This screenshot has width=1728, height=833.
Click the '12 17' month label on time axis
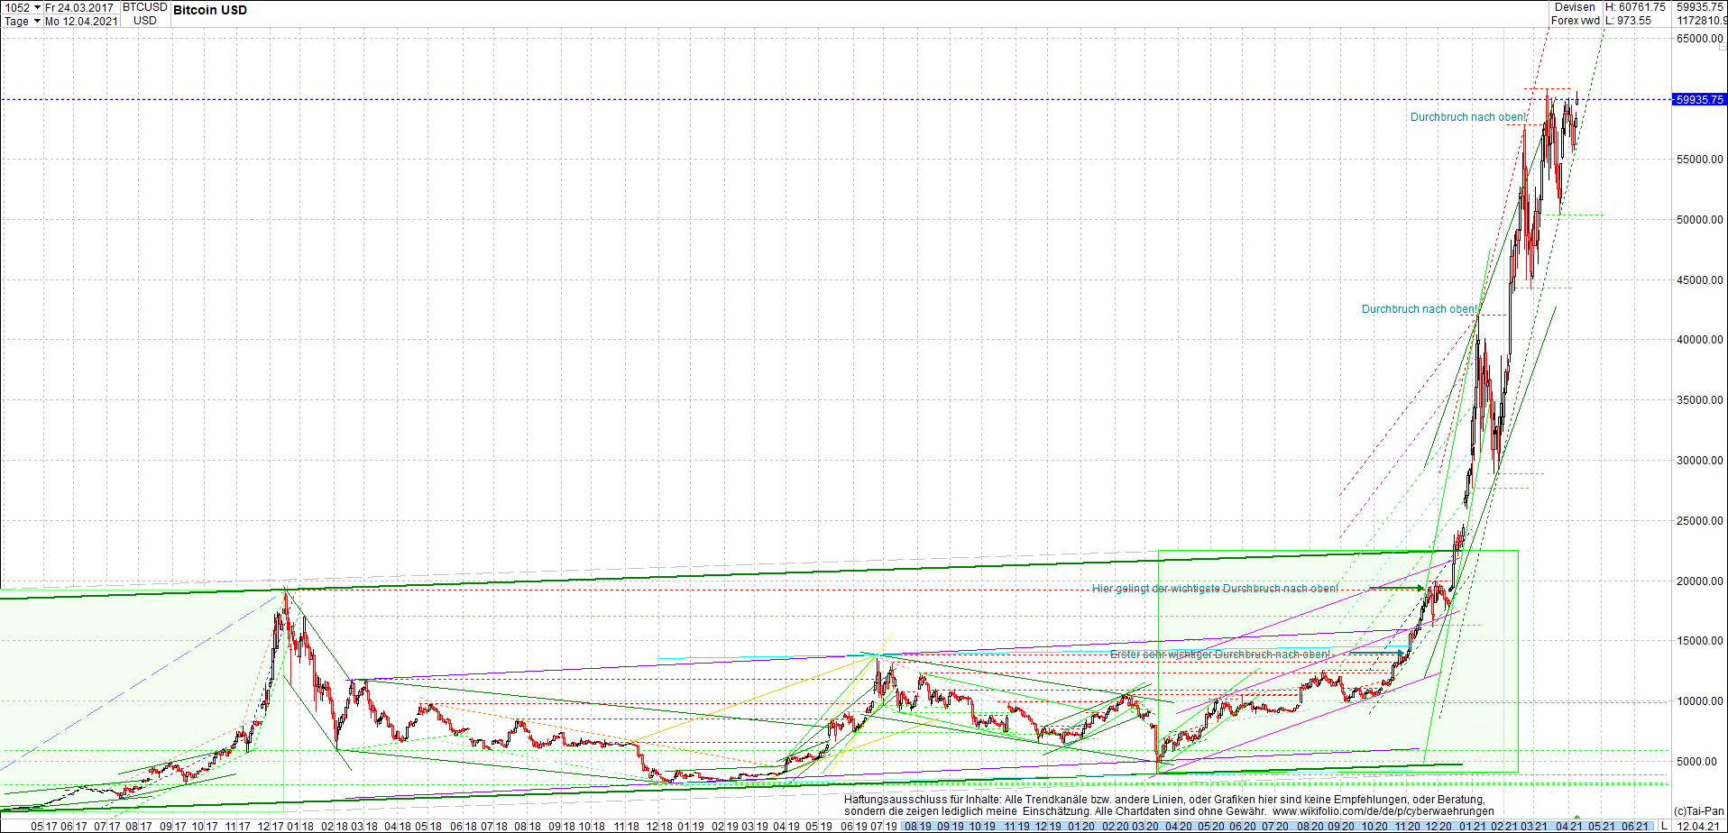point(271,826)
